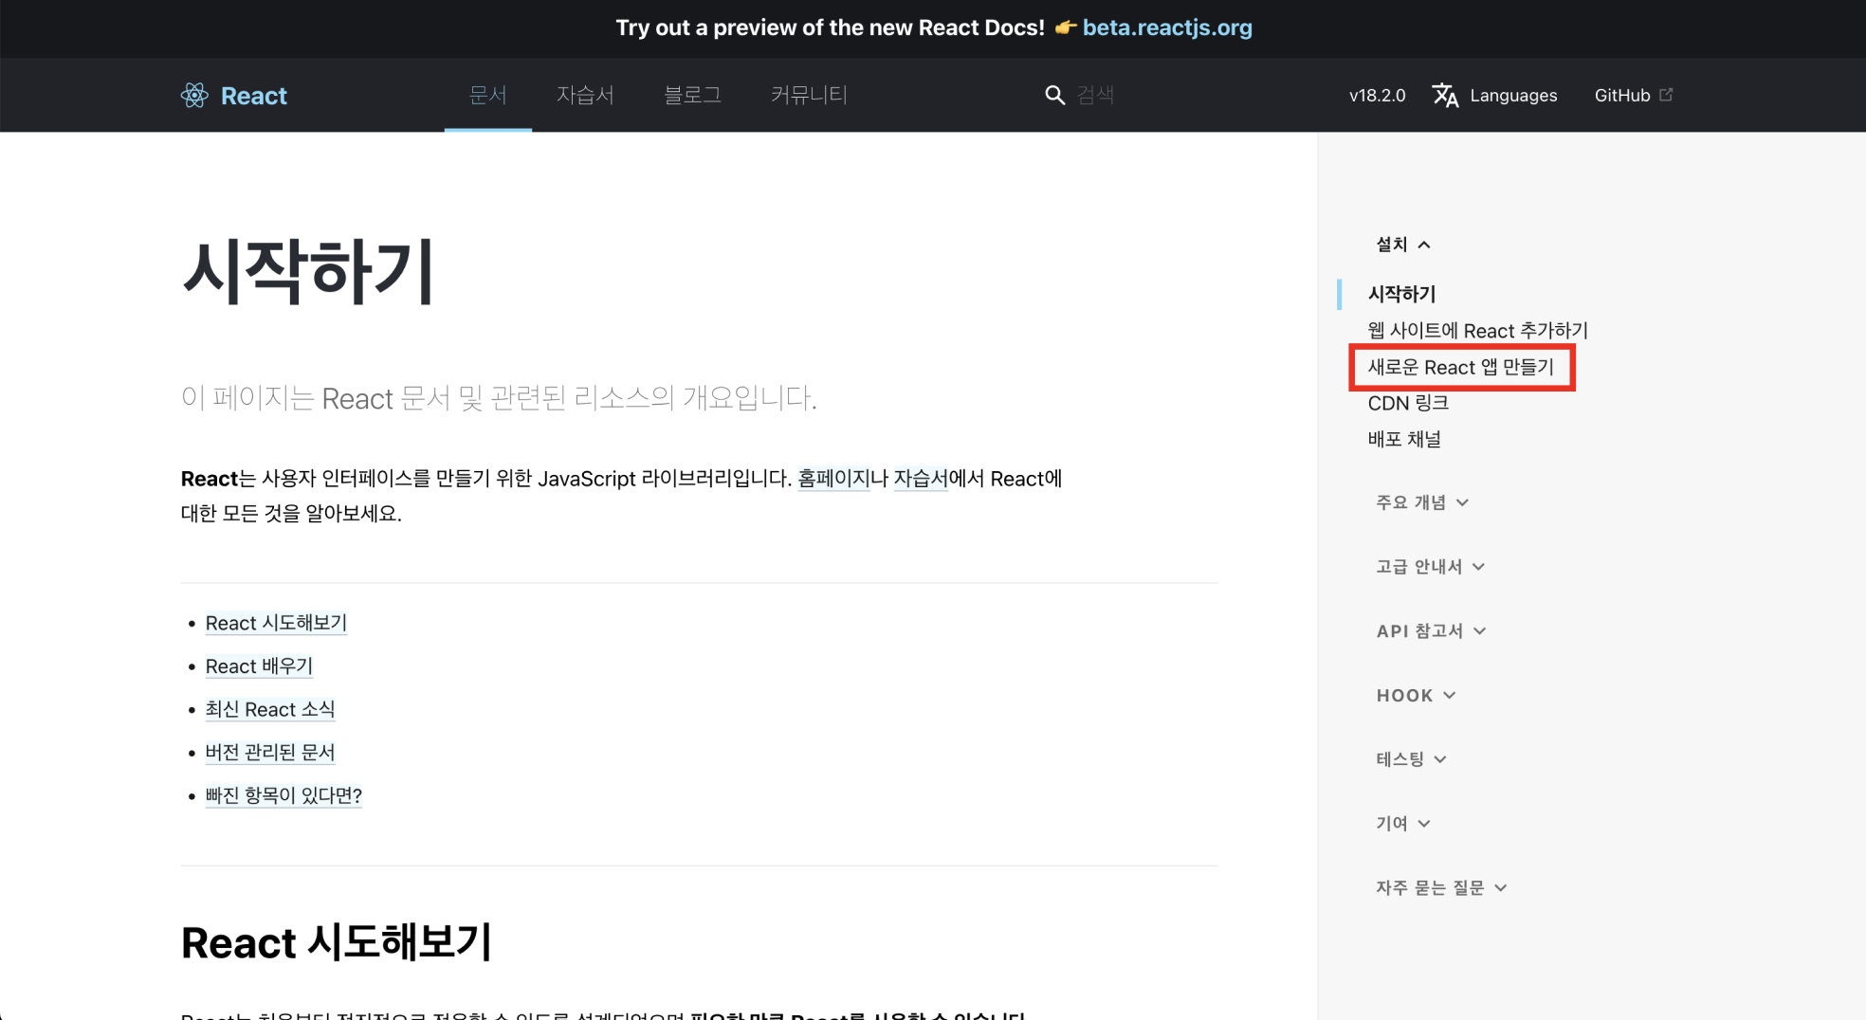The image size is (1866, 1020).
Task: Follow the 홈페이지 inline link
Action: (x=833, y=479)
